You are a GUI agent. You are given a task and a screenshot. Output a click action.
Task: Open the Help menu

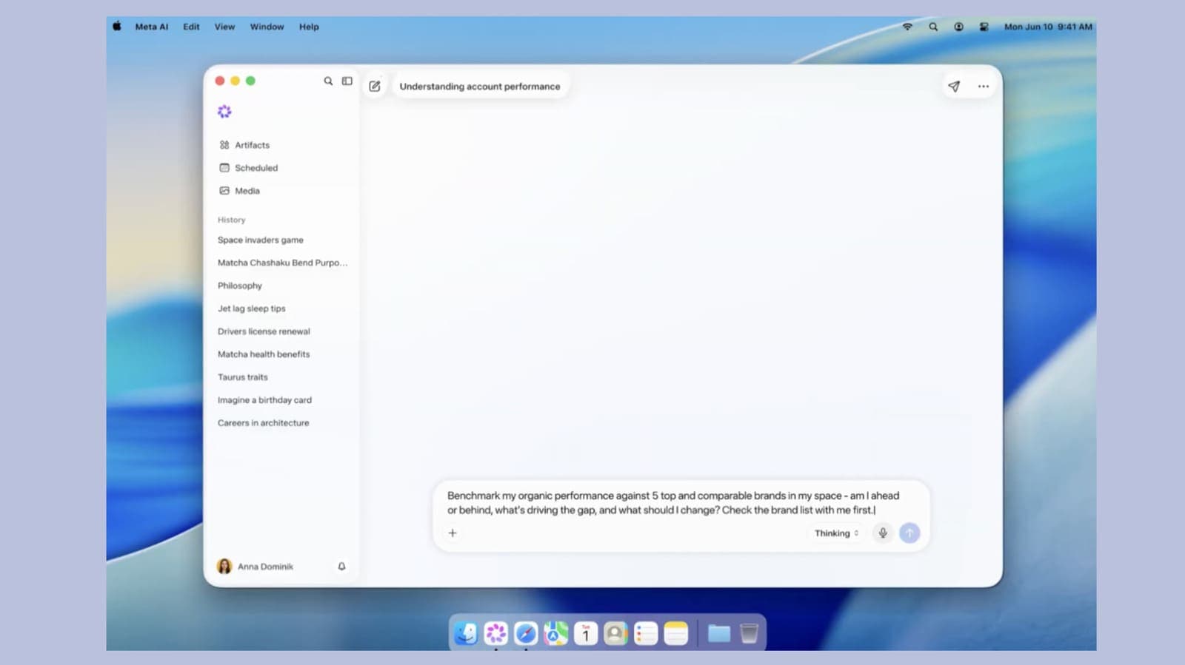[x=309, y=27]
